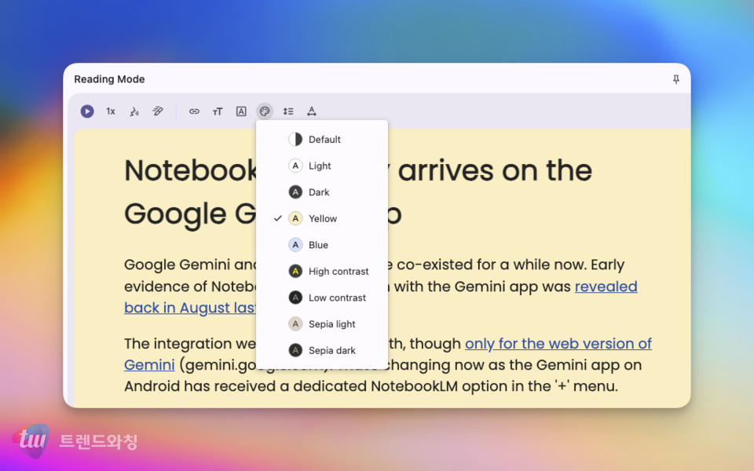Screen dimensions: 754x471
Task: Follow 'only for the web version of' link
Action: [558, 344]
